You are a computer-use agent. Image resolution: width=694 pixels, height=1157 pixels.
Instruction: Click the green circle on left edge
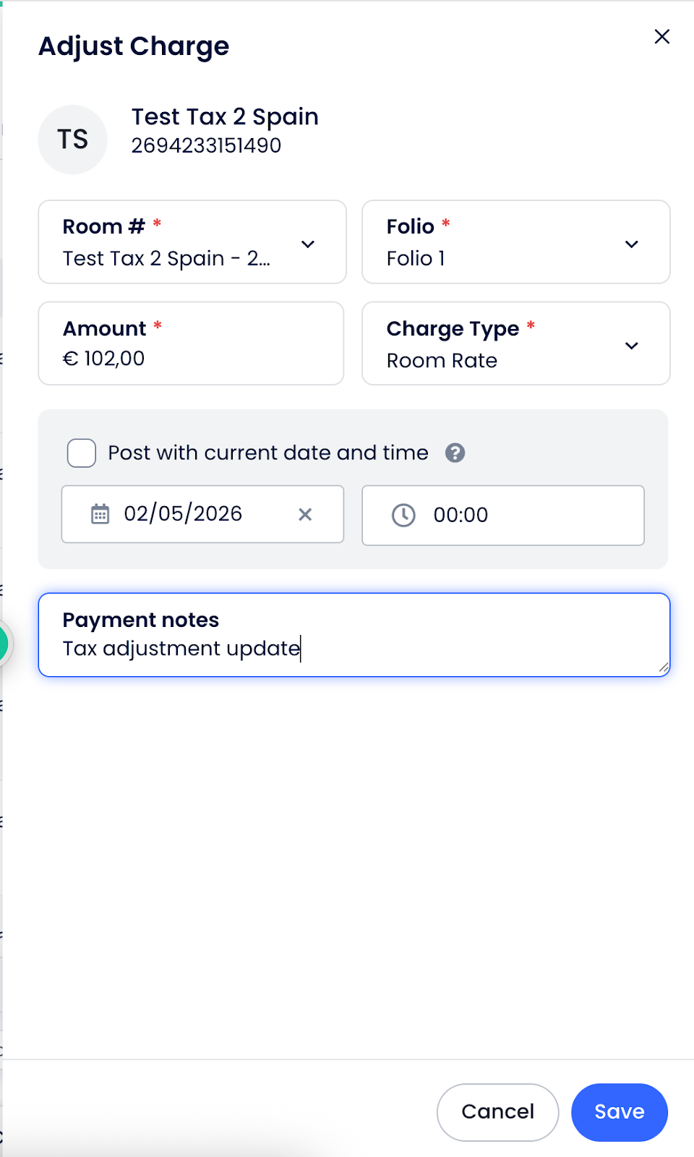tap(3, 643)
